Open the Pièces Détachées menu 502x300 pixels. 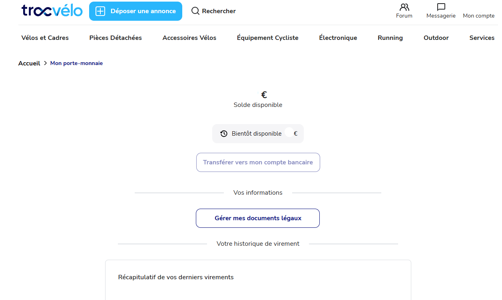116,38
